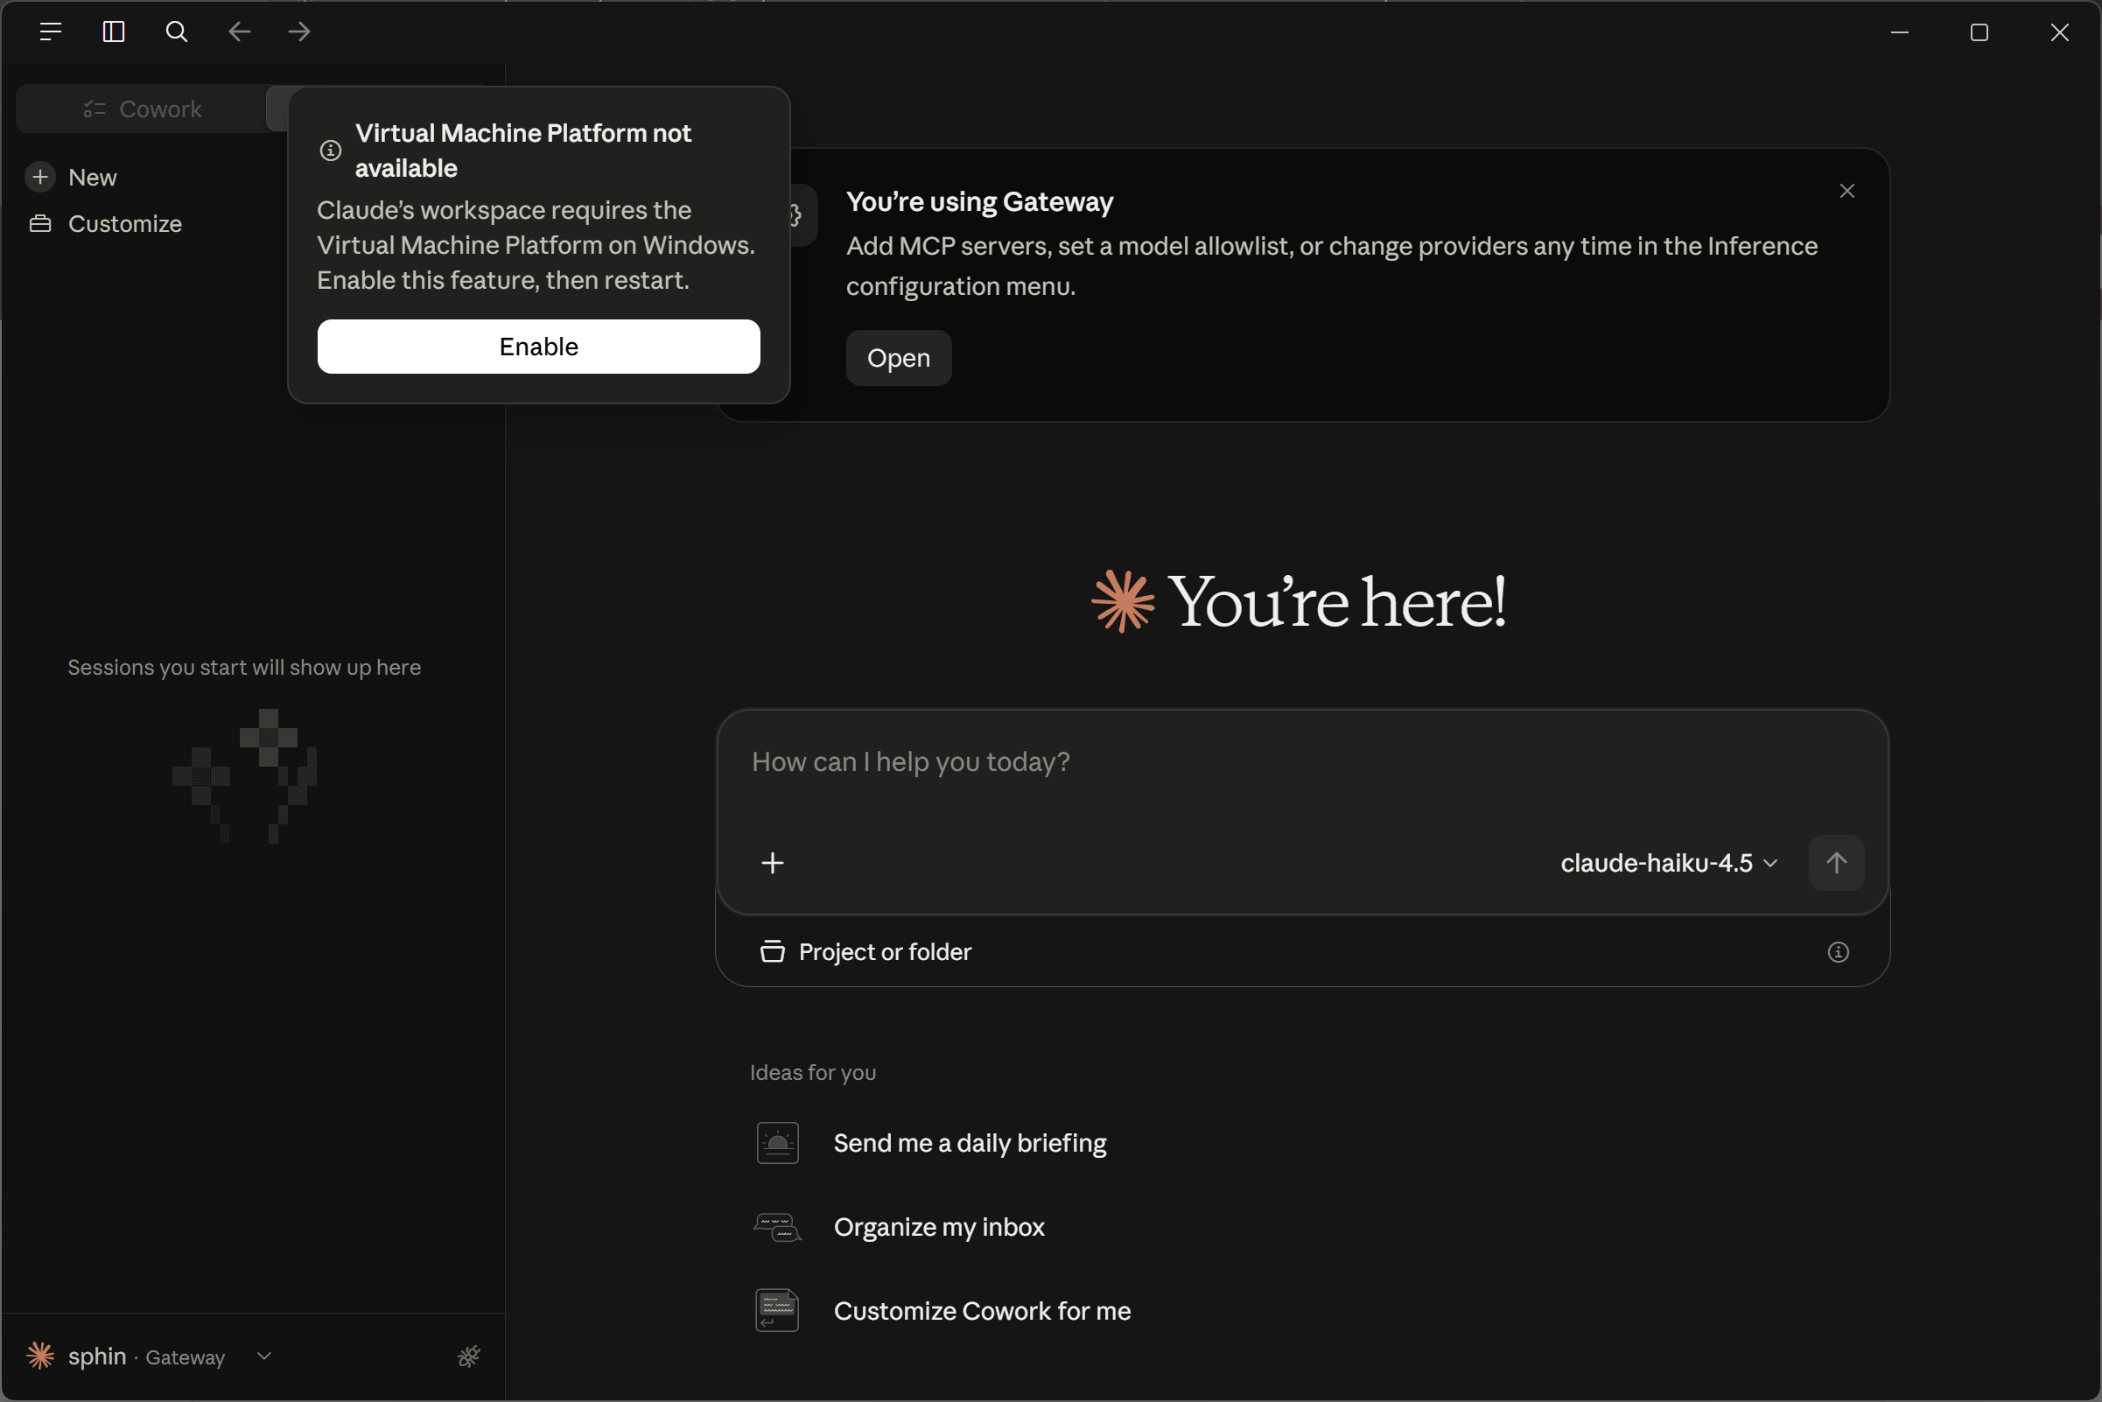Click the daily briefing sunrise icon
Viewport: 2102px width, 1402px height.
pyautogui.click(x=778, y=1143)
